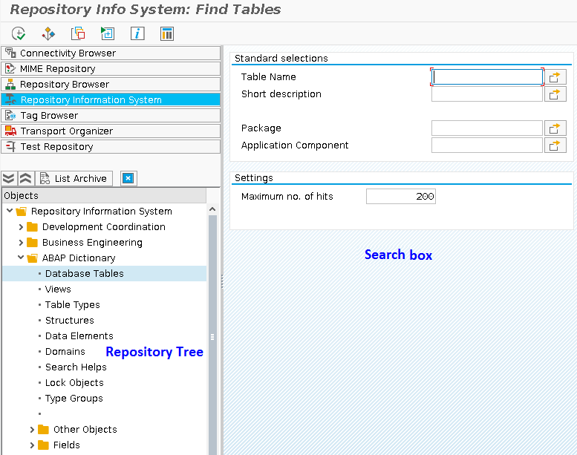The image size is (577, 455).
Task: Click the Package input field
Action: click(x=487, y=128)
